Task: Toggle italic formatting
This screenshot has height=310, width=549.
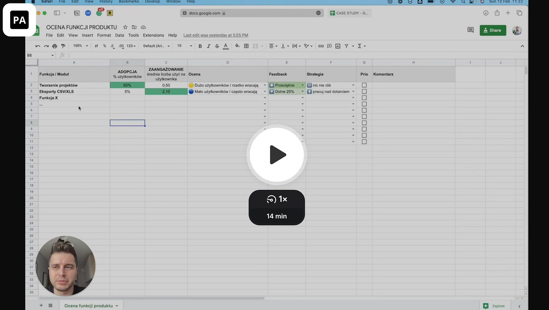Action: pos(209,46)
